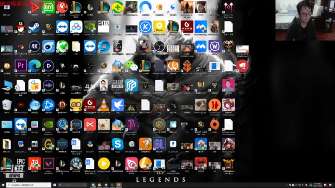Launch 4K Capture Utility

[x=34, y=46]
